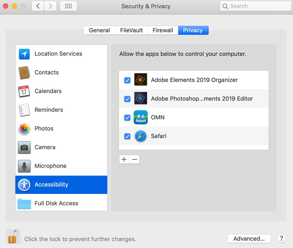Close the window with the red button
The height and width of the screenshot is (248, 293).
click(6, 6)
